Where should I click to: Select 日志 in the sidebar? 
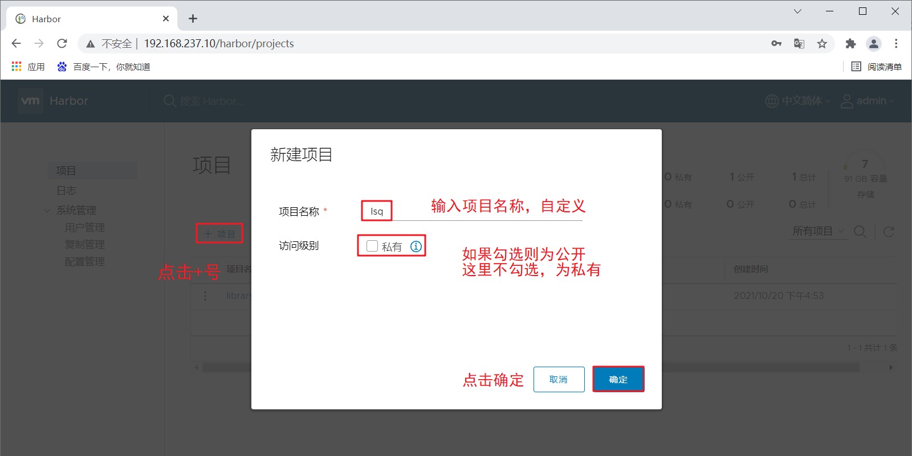coord(66,190)
